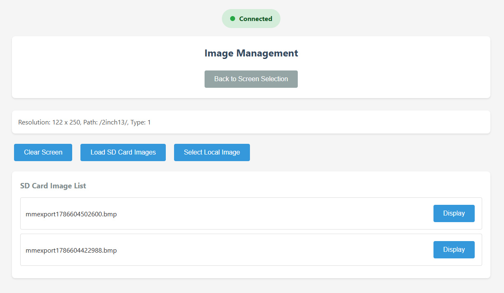Image resolution: width=504 pixels, height=293 pixels.
Task: Click the Connected status label
Action: (256, 19)
